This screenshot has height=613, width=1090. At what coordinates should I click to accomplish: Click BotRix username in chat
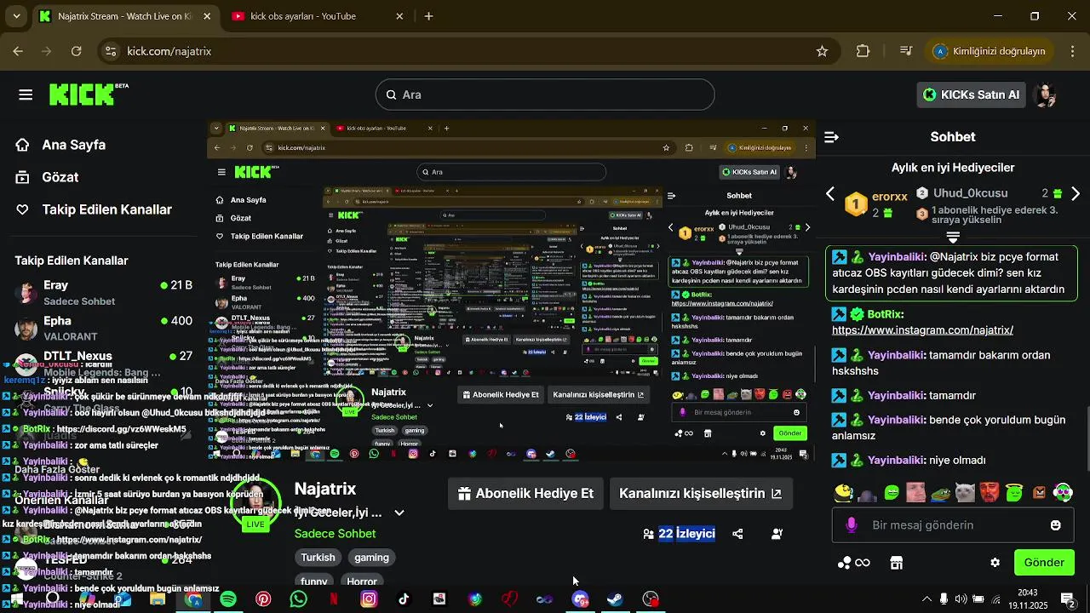click(886, 314)
